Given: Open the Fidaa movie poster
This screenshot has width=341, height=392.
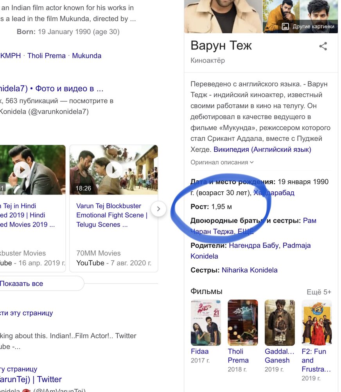Looking at the screenshot, I should 206,323.
